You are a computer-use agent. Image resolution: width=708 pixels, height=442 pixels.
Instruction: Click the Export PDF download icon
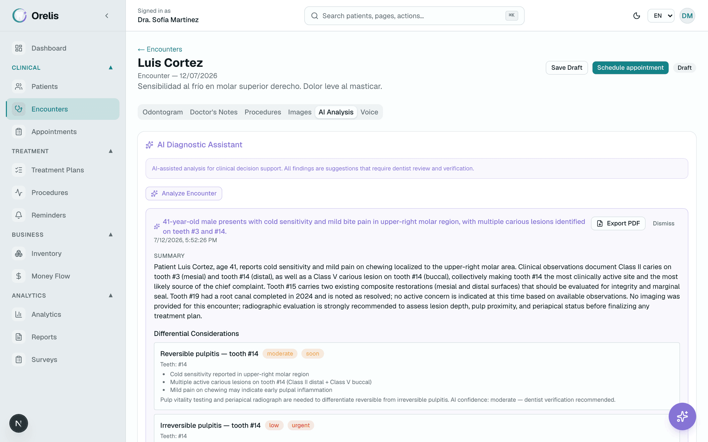coord(600,223)
